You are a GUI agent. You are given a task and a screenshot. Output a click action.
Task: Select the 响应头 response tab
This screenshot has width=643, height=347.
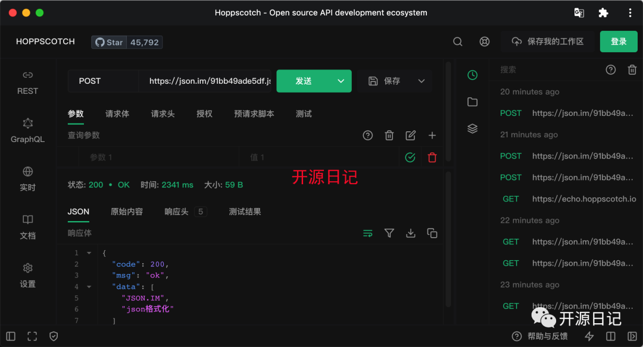click(x=185, y=212)
